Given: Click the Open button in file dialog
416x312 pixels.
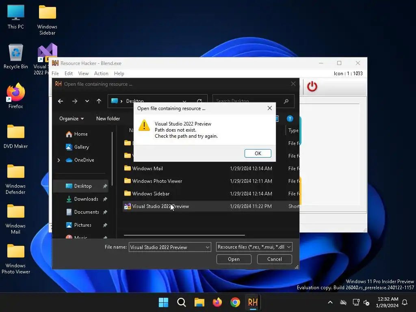Looking at the screenshot, I should pyautogui.click(x=234, y=259).
